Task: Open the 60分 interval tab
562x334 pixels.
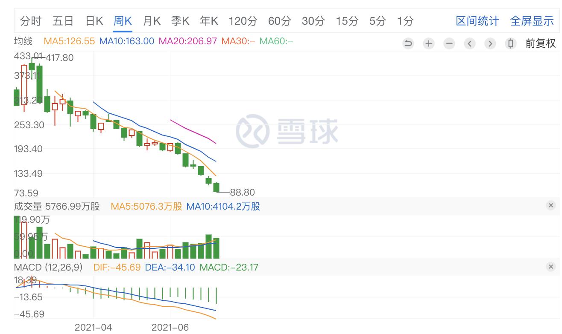Action: [279, 21]
